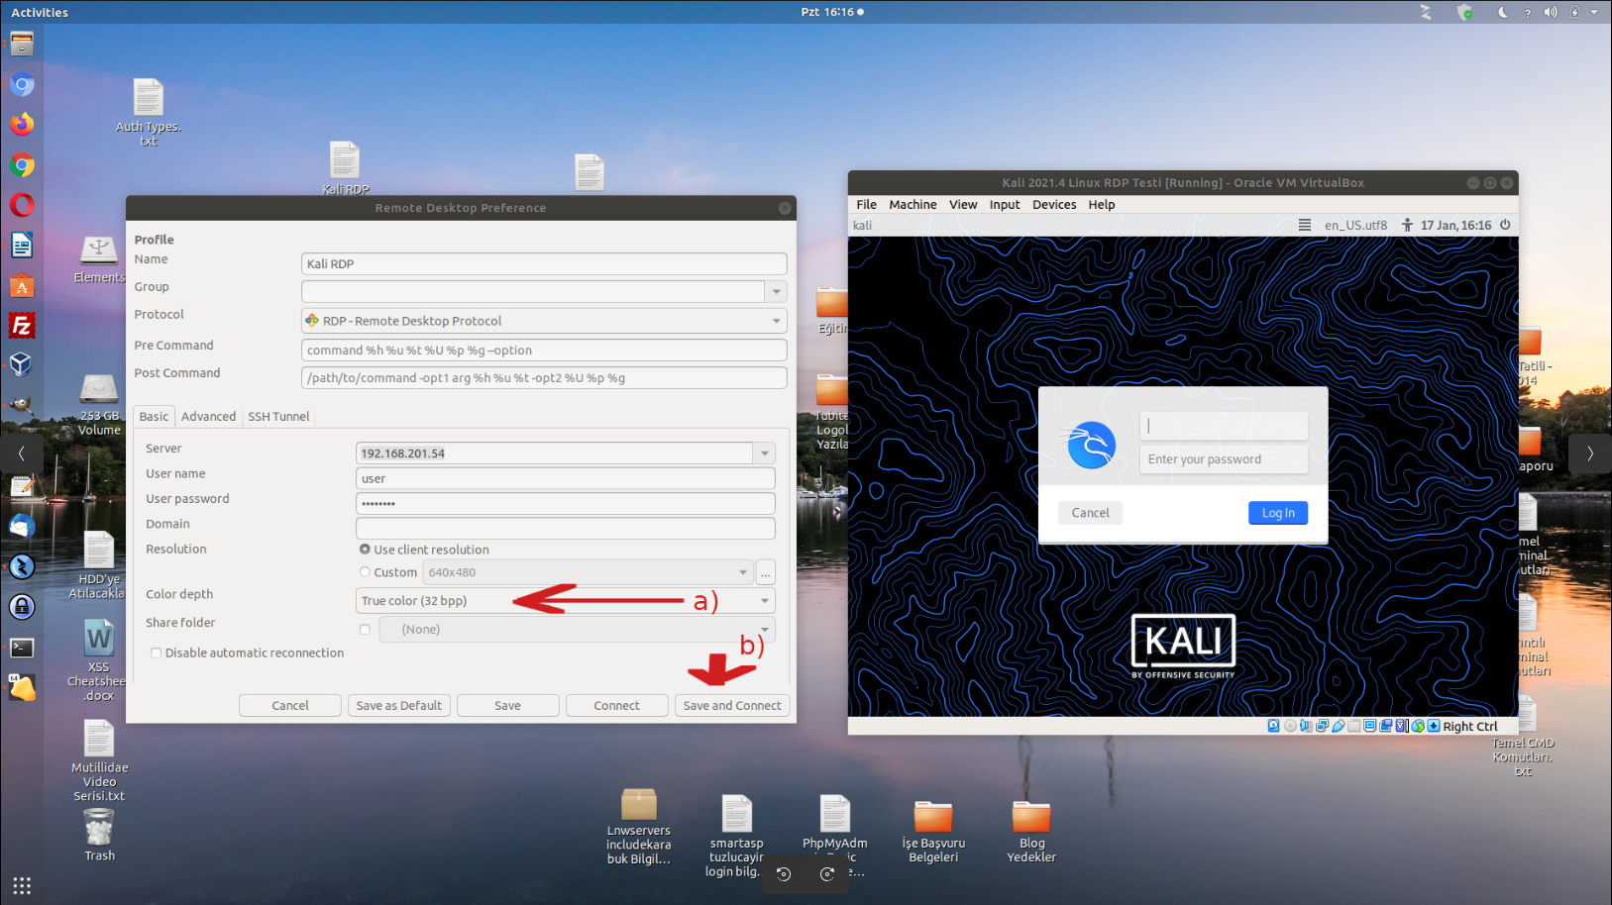Open Firefox from the dock
This screenshot has width=1612, height=905.
[22, 124]
